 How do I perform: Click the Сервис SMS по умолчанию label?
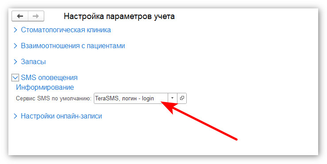(x=54, y=99)
